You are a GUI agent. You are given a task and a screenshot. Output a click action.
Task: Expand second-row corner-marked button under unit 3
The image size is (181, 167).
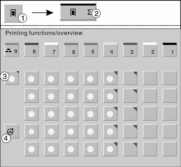pyautogui.click(x=130, y=96)
